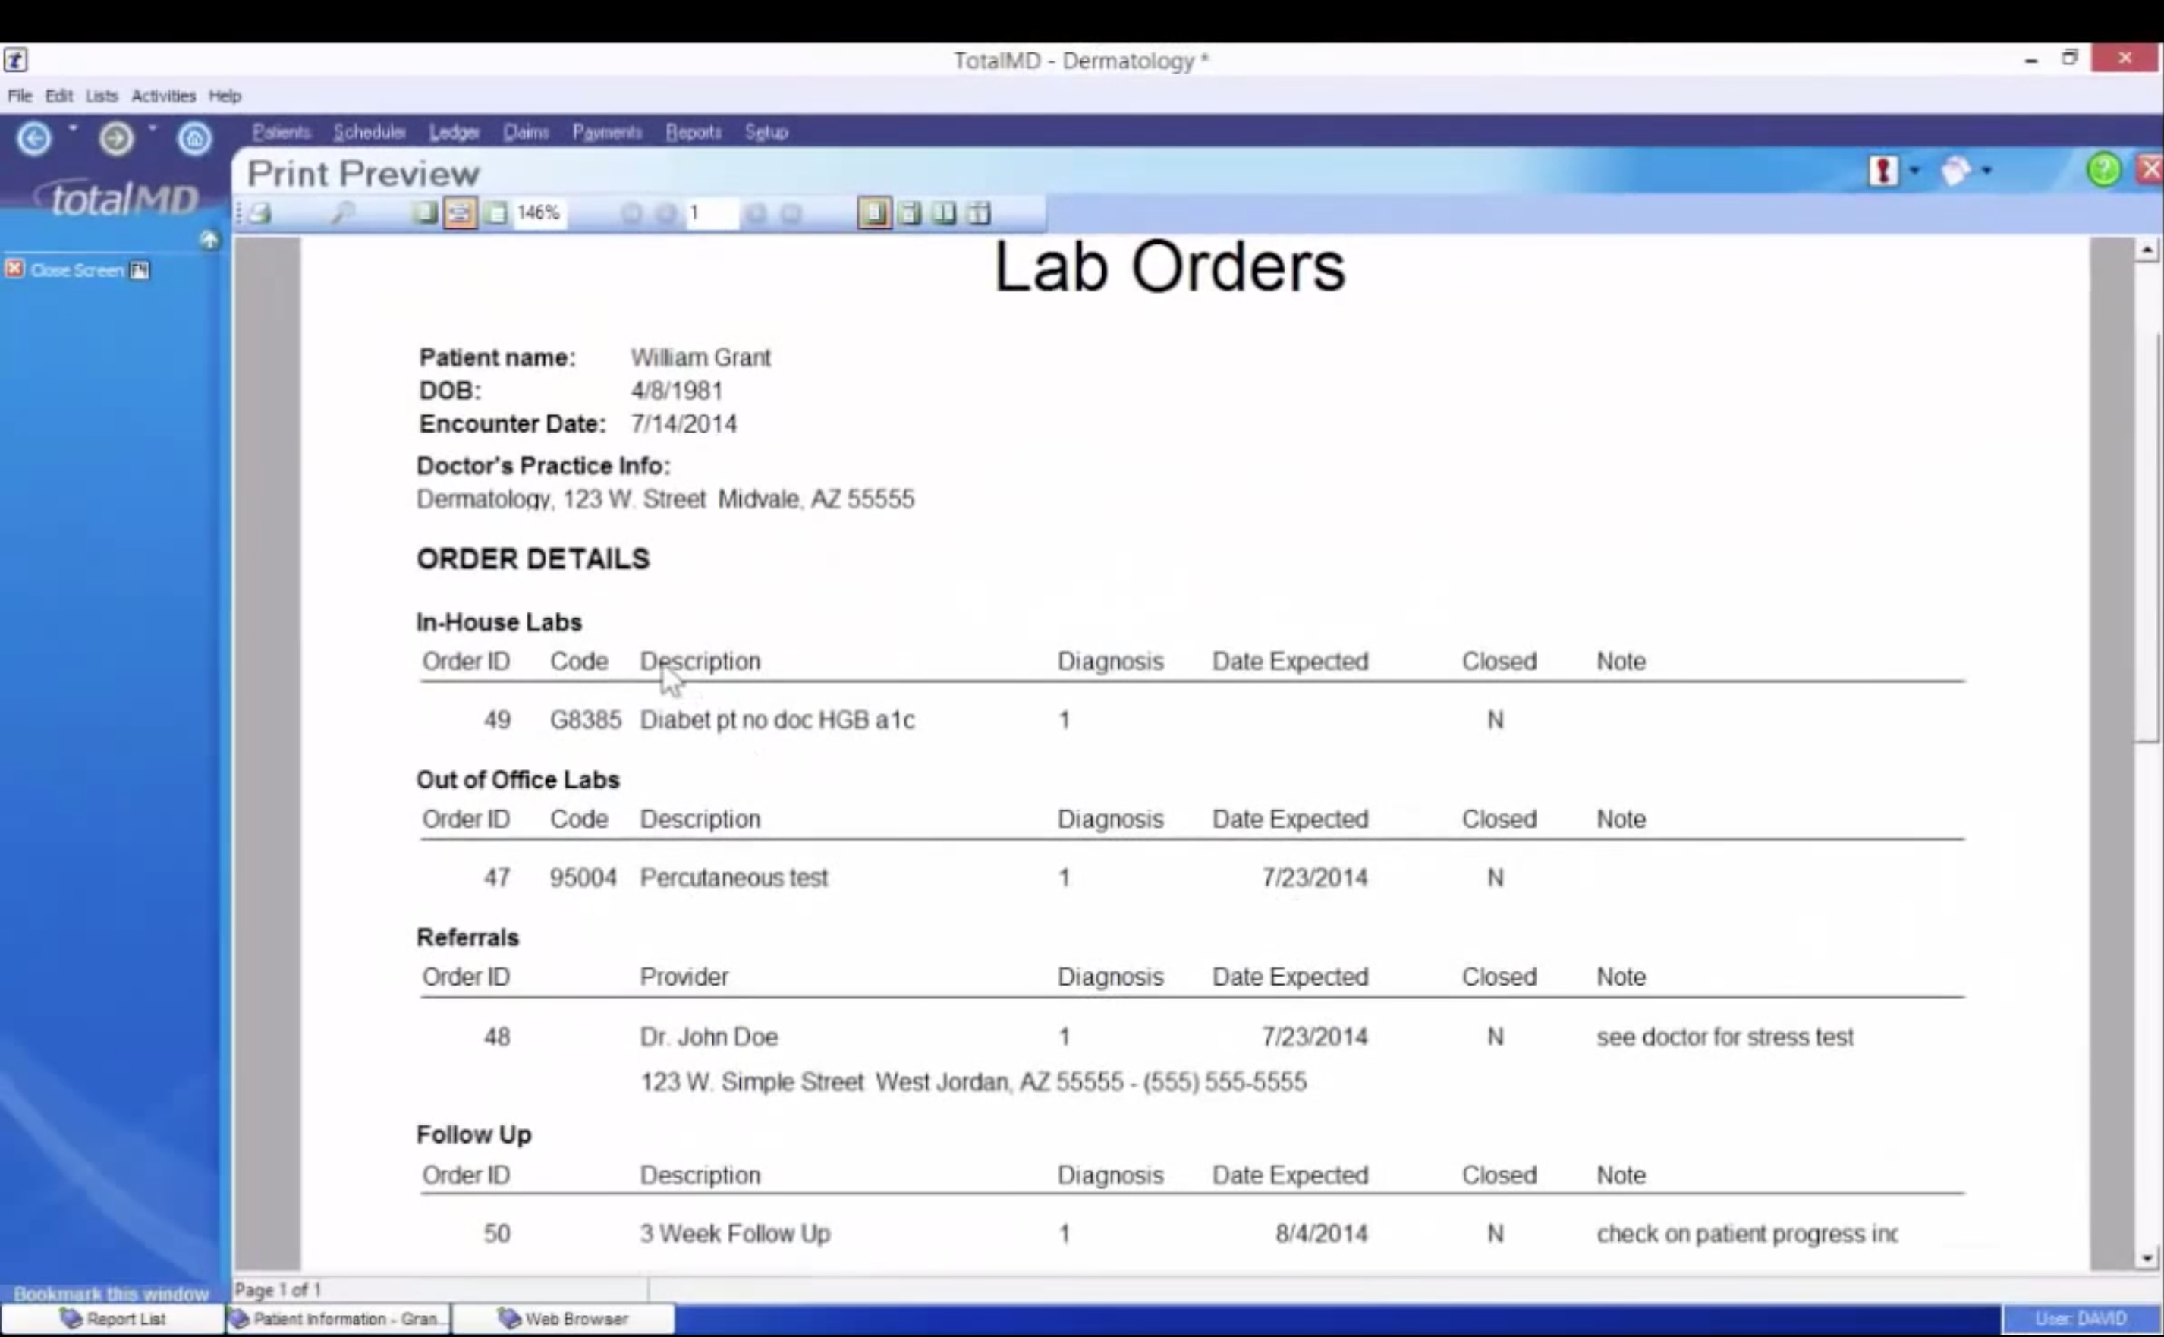2164x1337 pixels.
Task: Open the Reports menu
Action: pos(693,132)
